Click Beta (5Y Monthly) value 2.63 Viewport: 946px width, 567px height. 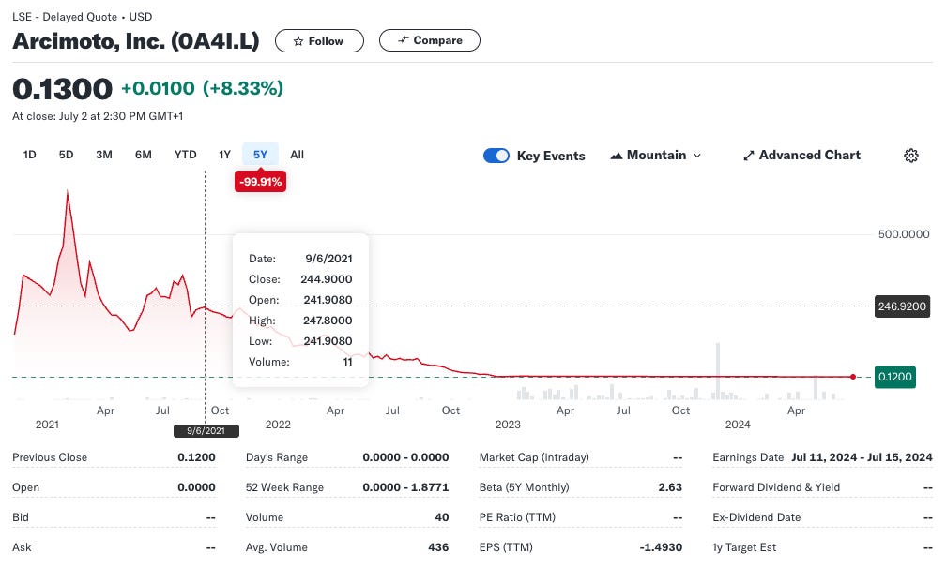pyautogui.click(x=670, y=487)
